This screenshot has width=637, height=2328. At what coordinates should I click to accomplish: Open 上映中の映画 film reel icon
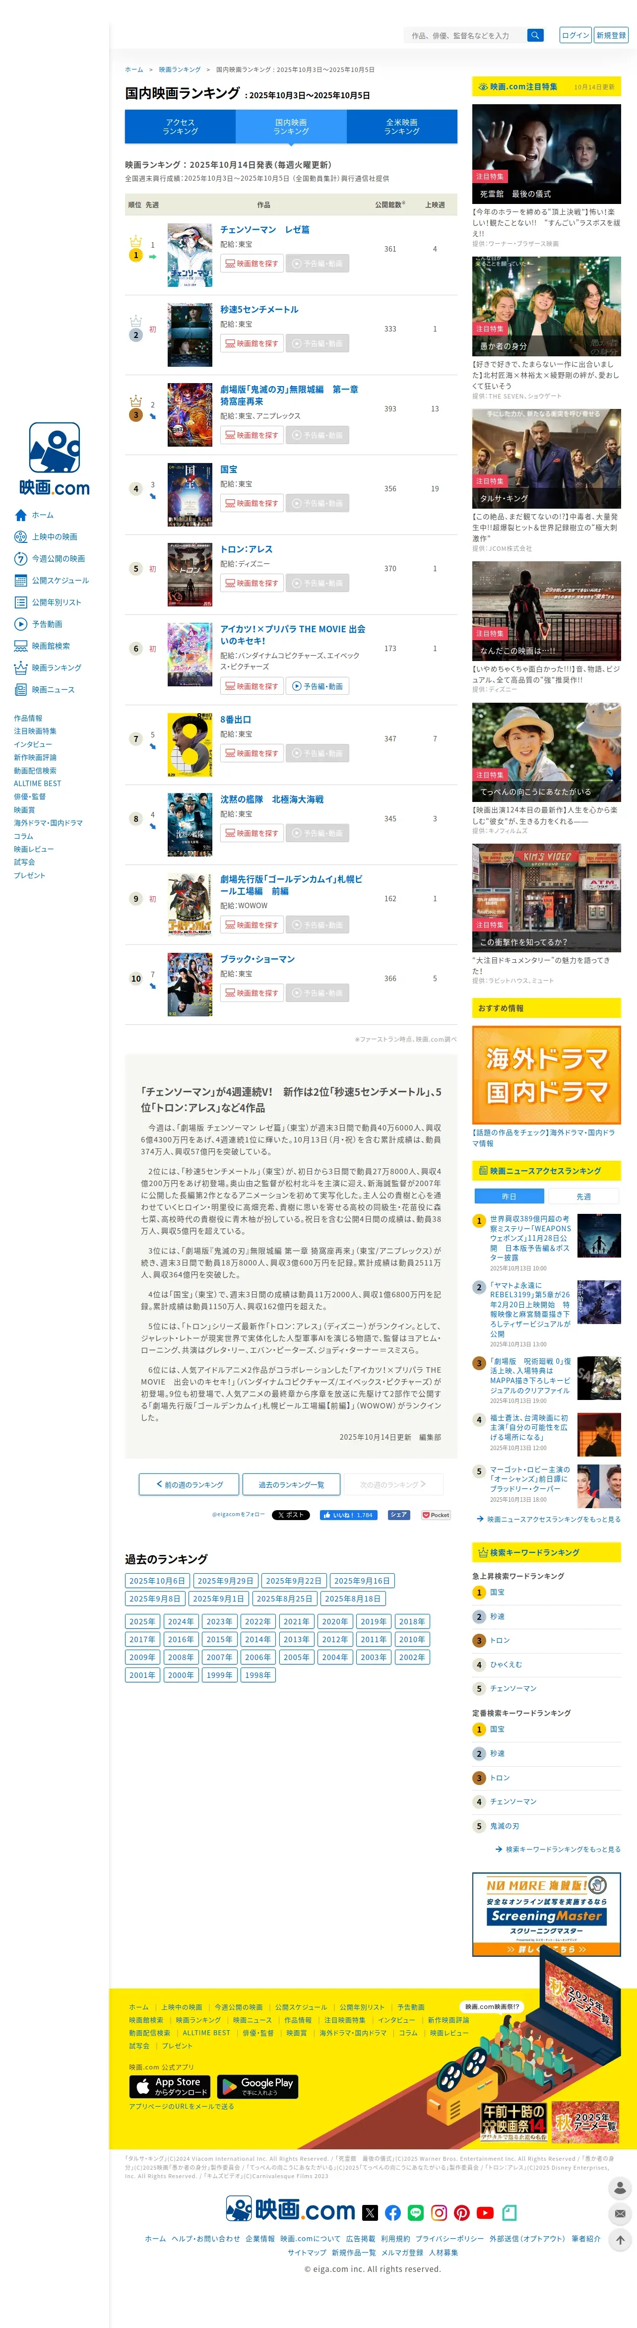click(21, 537)
